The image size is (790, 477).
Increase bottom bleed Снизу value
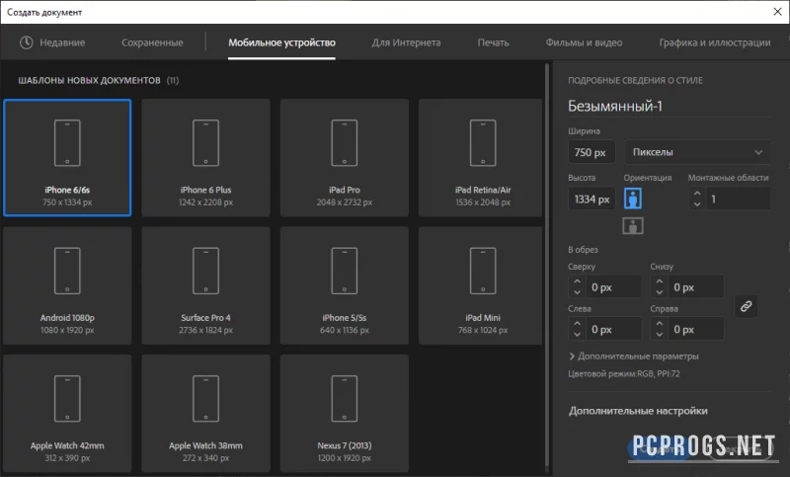pyautogui.click(x=660, y=281)
